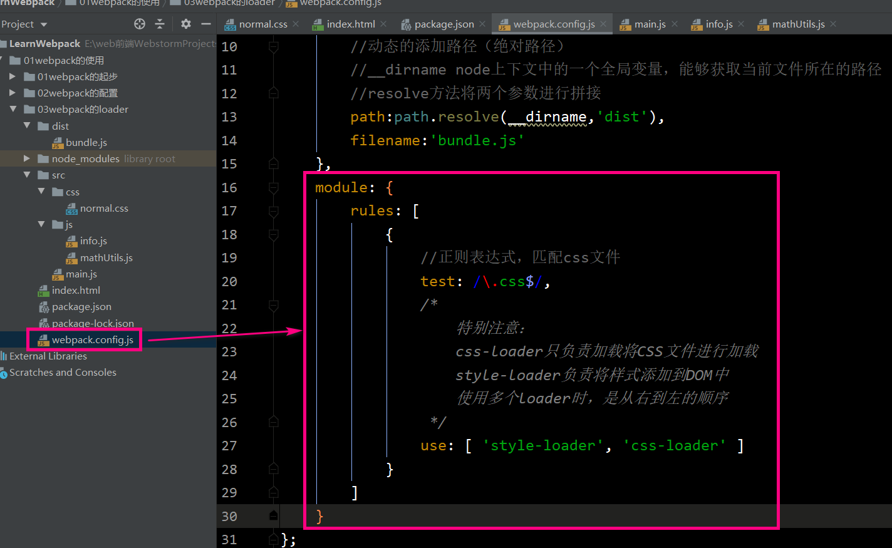Toggle comment fold marker on line 21

pyautogui.click(x=274, y=304)
